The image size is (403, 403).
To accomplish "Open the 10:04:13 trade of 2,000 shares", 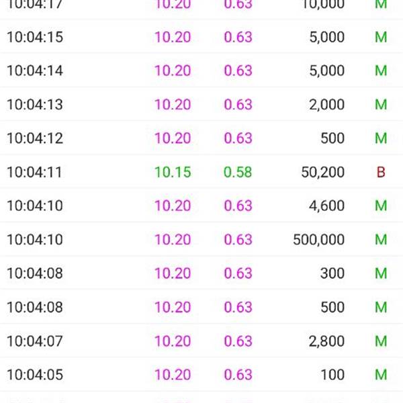I will coord(201,104).
